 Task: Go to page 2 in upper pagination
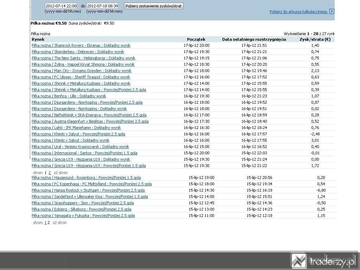(x=50, y=173)
